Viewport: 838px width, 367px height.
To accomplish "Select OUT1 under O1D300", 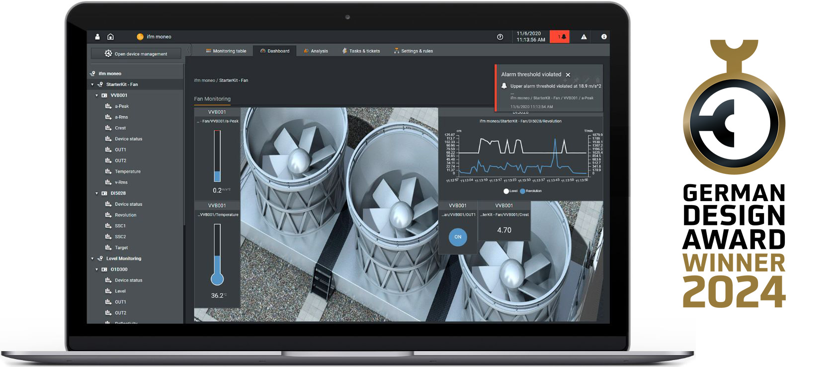I will [x=120, y=302].
